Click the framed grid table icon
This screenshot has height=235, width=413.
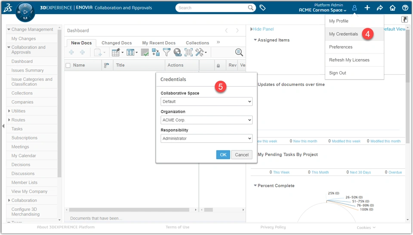click(188, 52)
